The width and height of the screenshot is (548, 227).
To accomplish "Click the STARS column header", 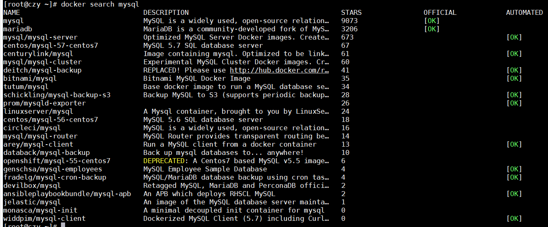I will (351, 13).
